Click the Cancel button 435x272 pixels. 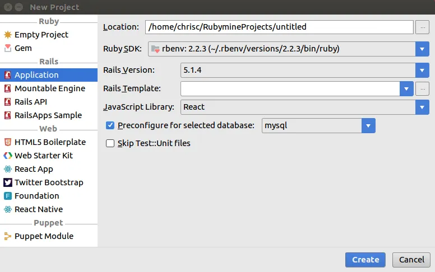(411, 260)
